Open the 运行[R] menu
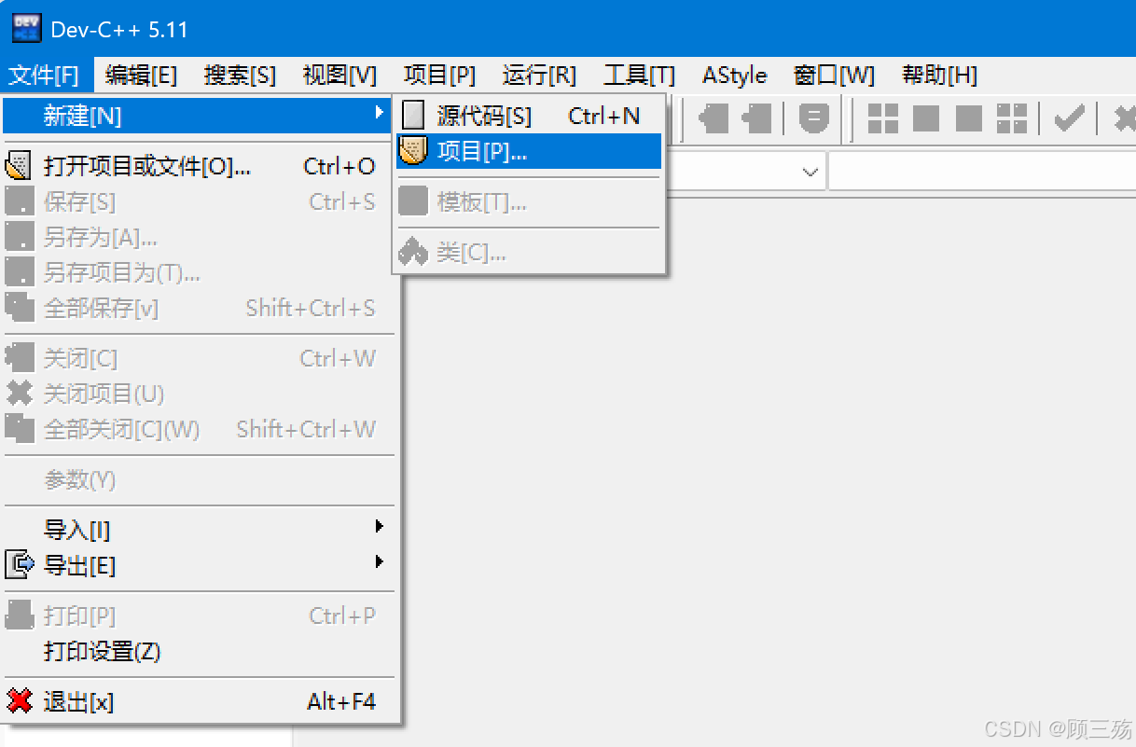The image size is (1136, 747). (x=539, y=75)
